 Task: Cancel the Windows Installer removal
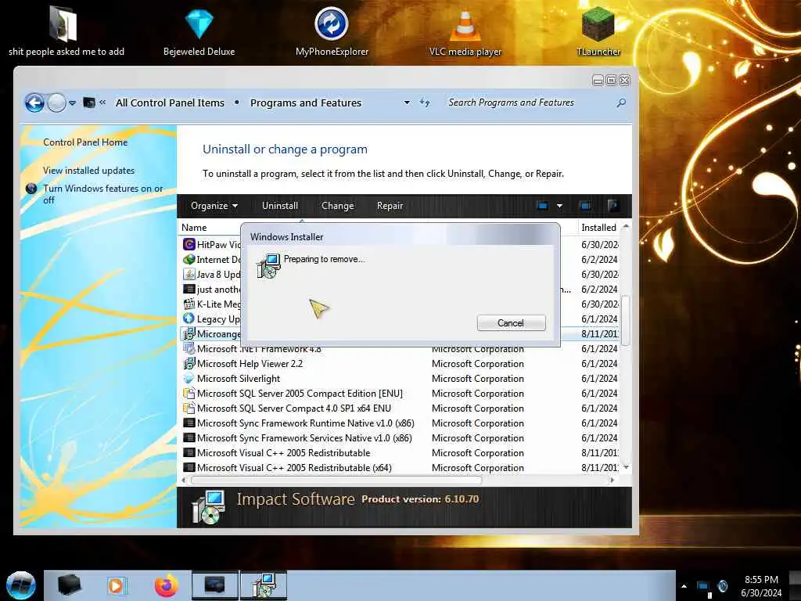pyautogui.click(x=511, y=323)
